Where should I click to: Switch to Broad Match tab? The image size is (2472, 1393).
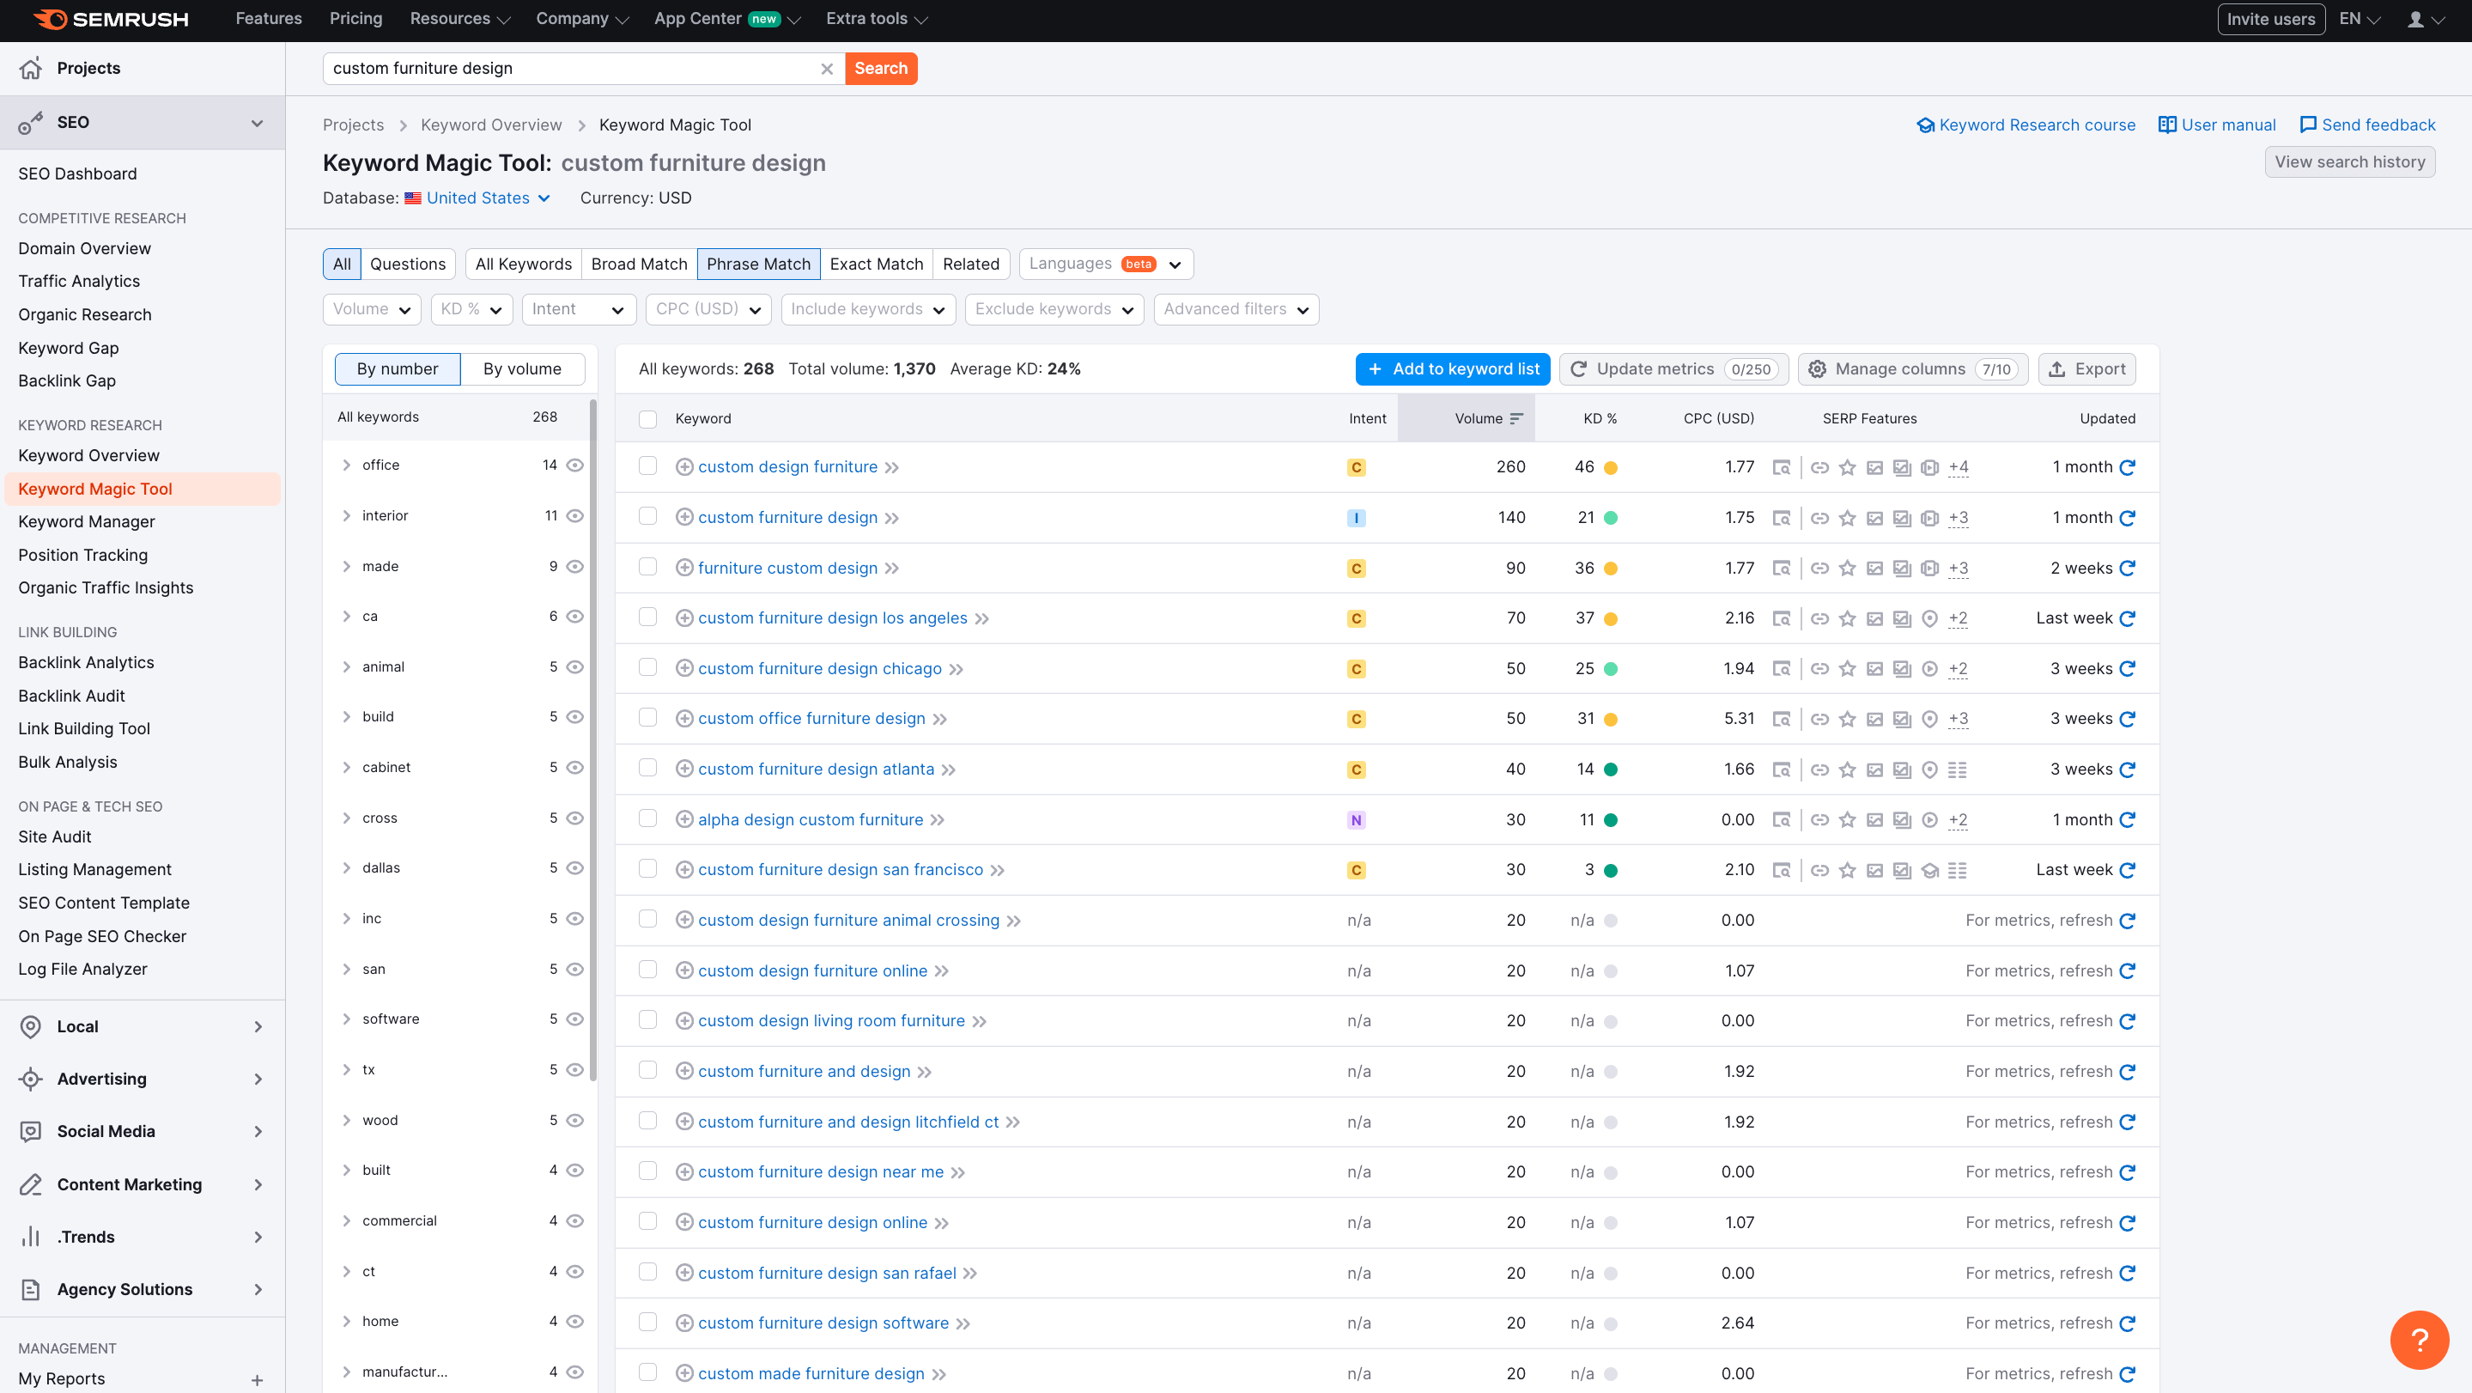(638, 264)
